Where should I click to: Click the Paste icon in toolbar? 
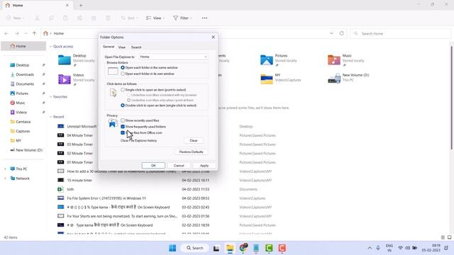pyautogui.click(x=65, y=18)
